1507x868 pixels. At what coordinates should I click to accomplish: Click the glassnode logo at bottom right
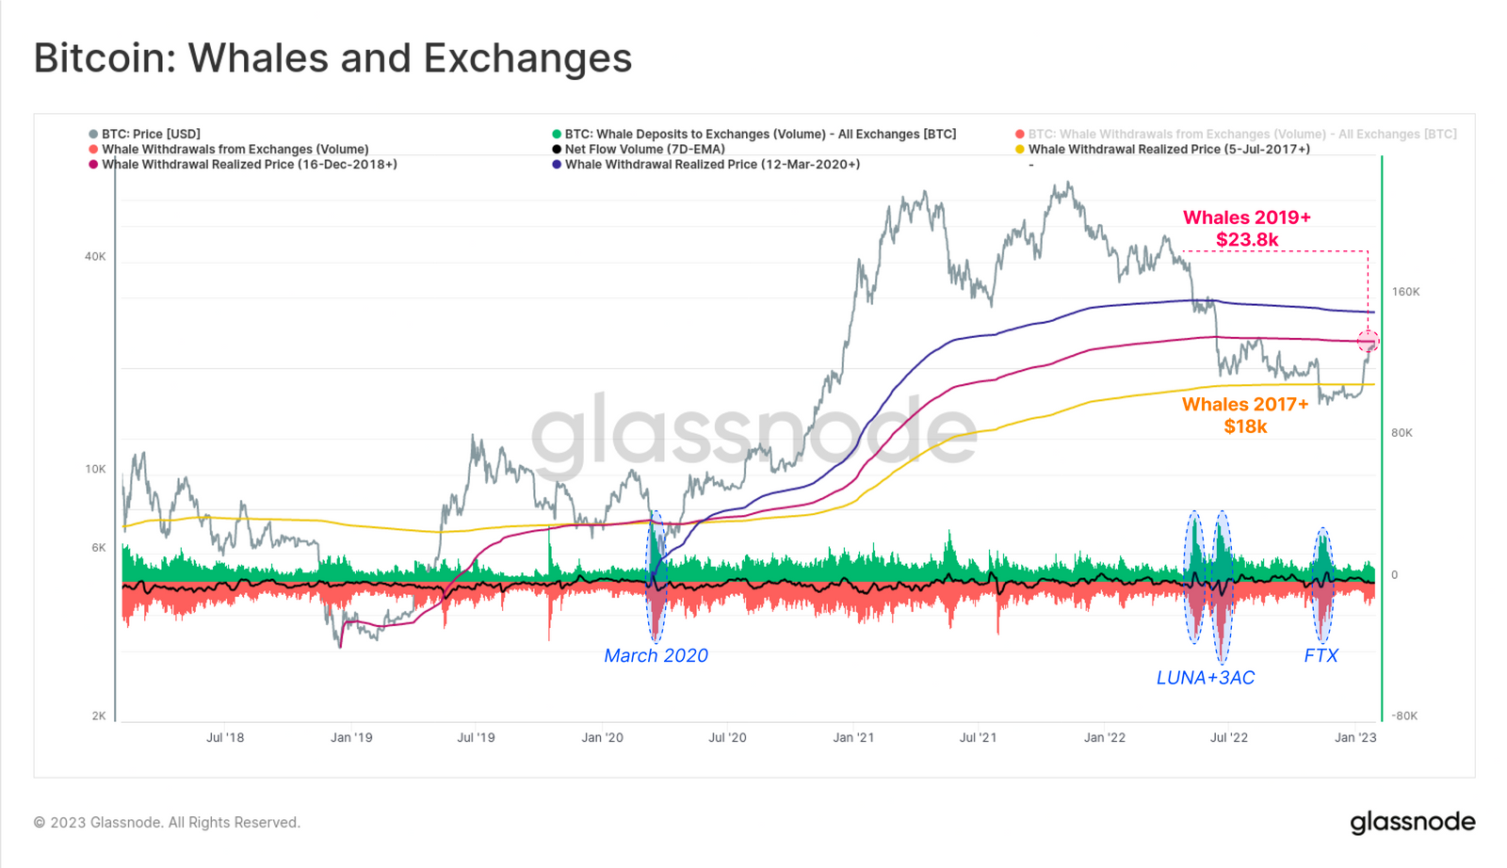[x=1413, y=822]
